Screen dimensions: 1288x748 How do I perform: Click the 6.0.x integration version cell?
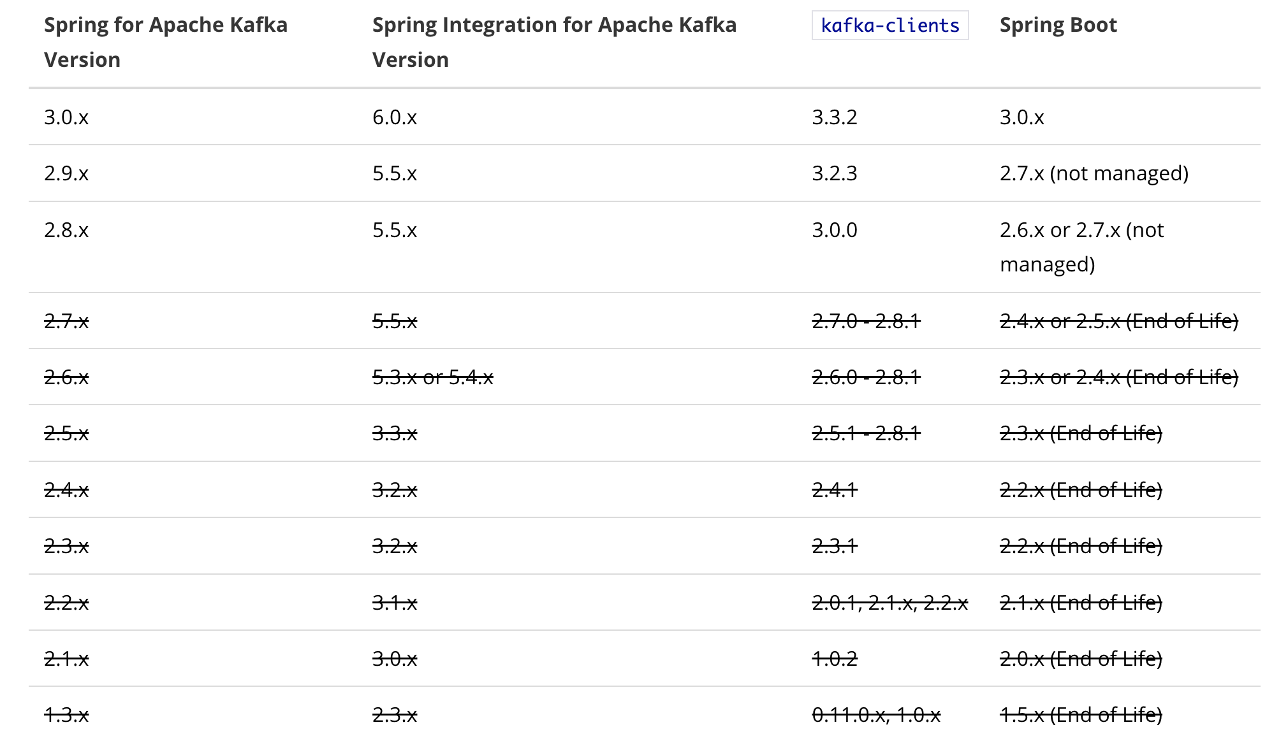(x=394, y=117)
